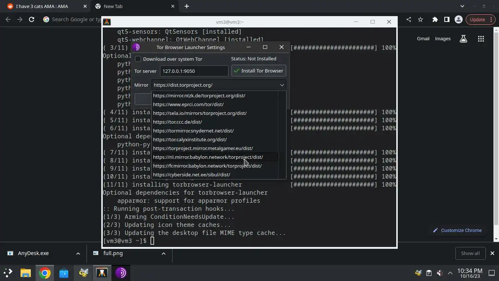
Task: Click bee icon in system tray
Action: coord(418,273)
